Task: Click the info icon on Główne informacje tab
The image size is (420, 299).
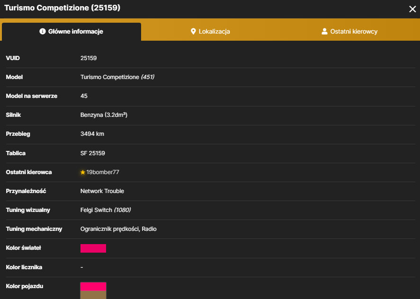Action: click(42, 31)
